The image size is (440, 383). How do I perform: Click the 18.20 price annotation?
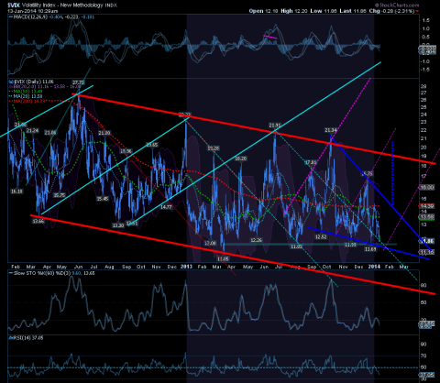pyautogui.click(x=241, y=159)
